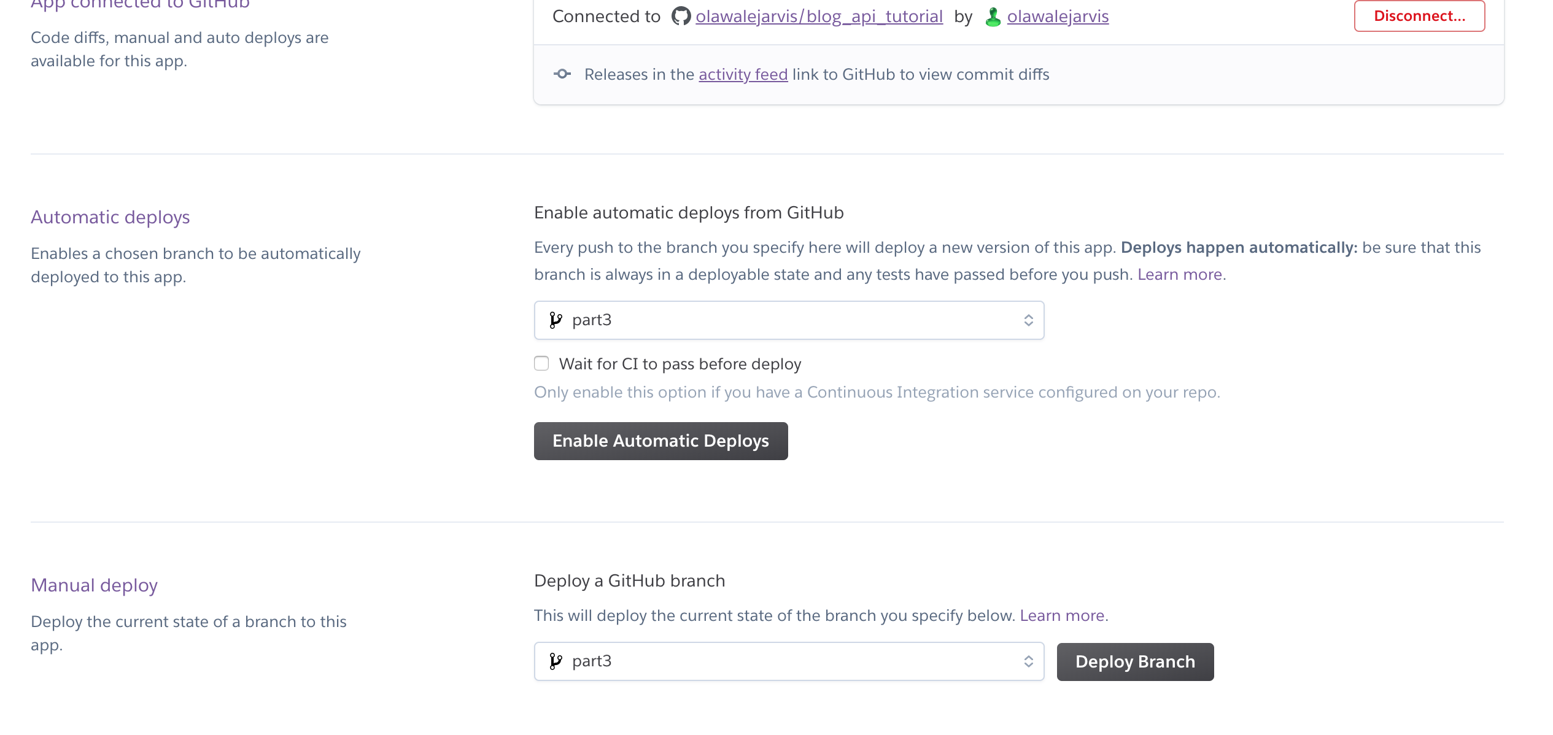Click the Wait for CI label text
Image resolution: width=1553 pixels, height=735 pixels.
680,364
